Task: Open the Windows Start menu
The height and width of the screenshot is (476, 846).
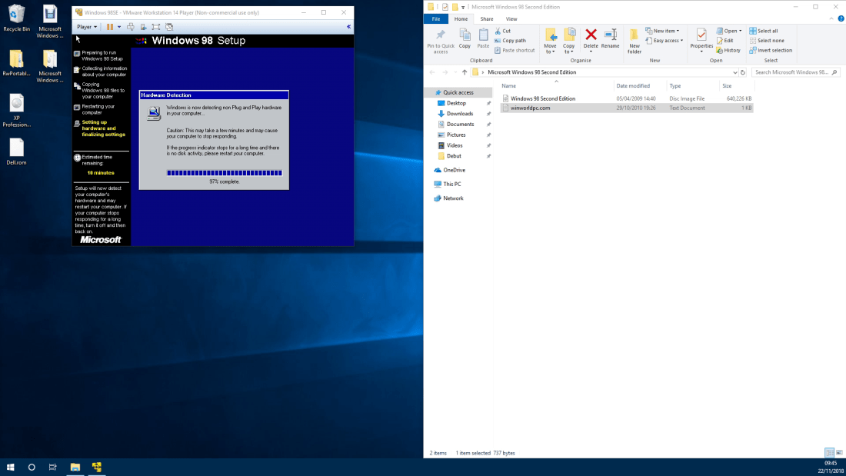Action: [10, 468]
